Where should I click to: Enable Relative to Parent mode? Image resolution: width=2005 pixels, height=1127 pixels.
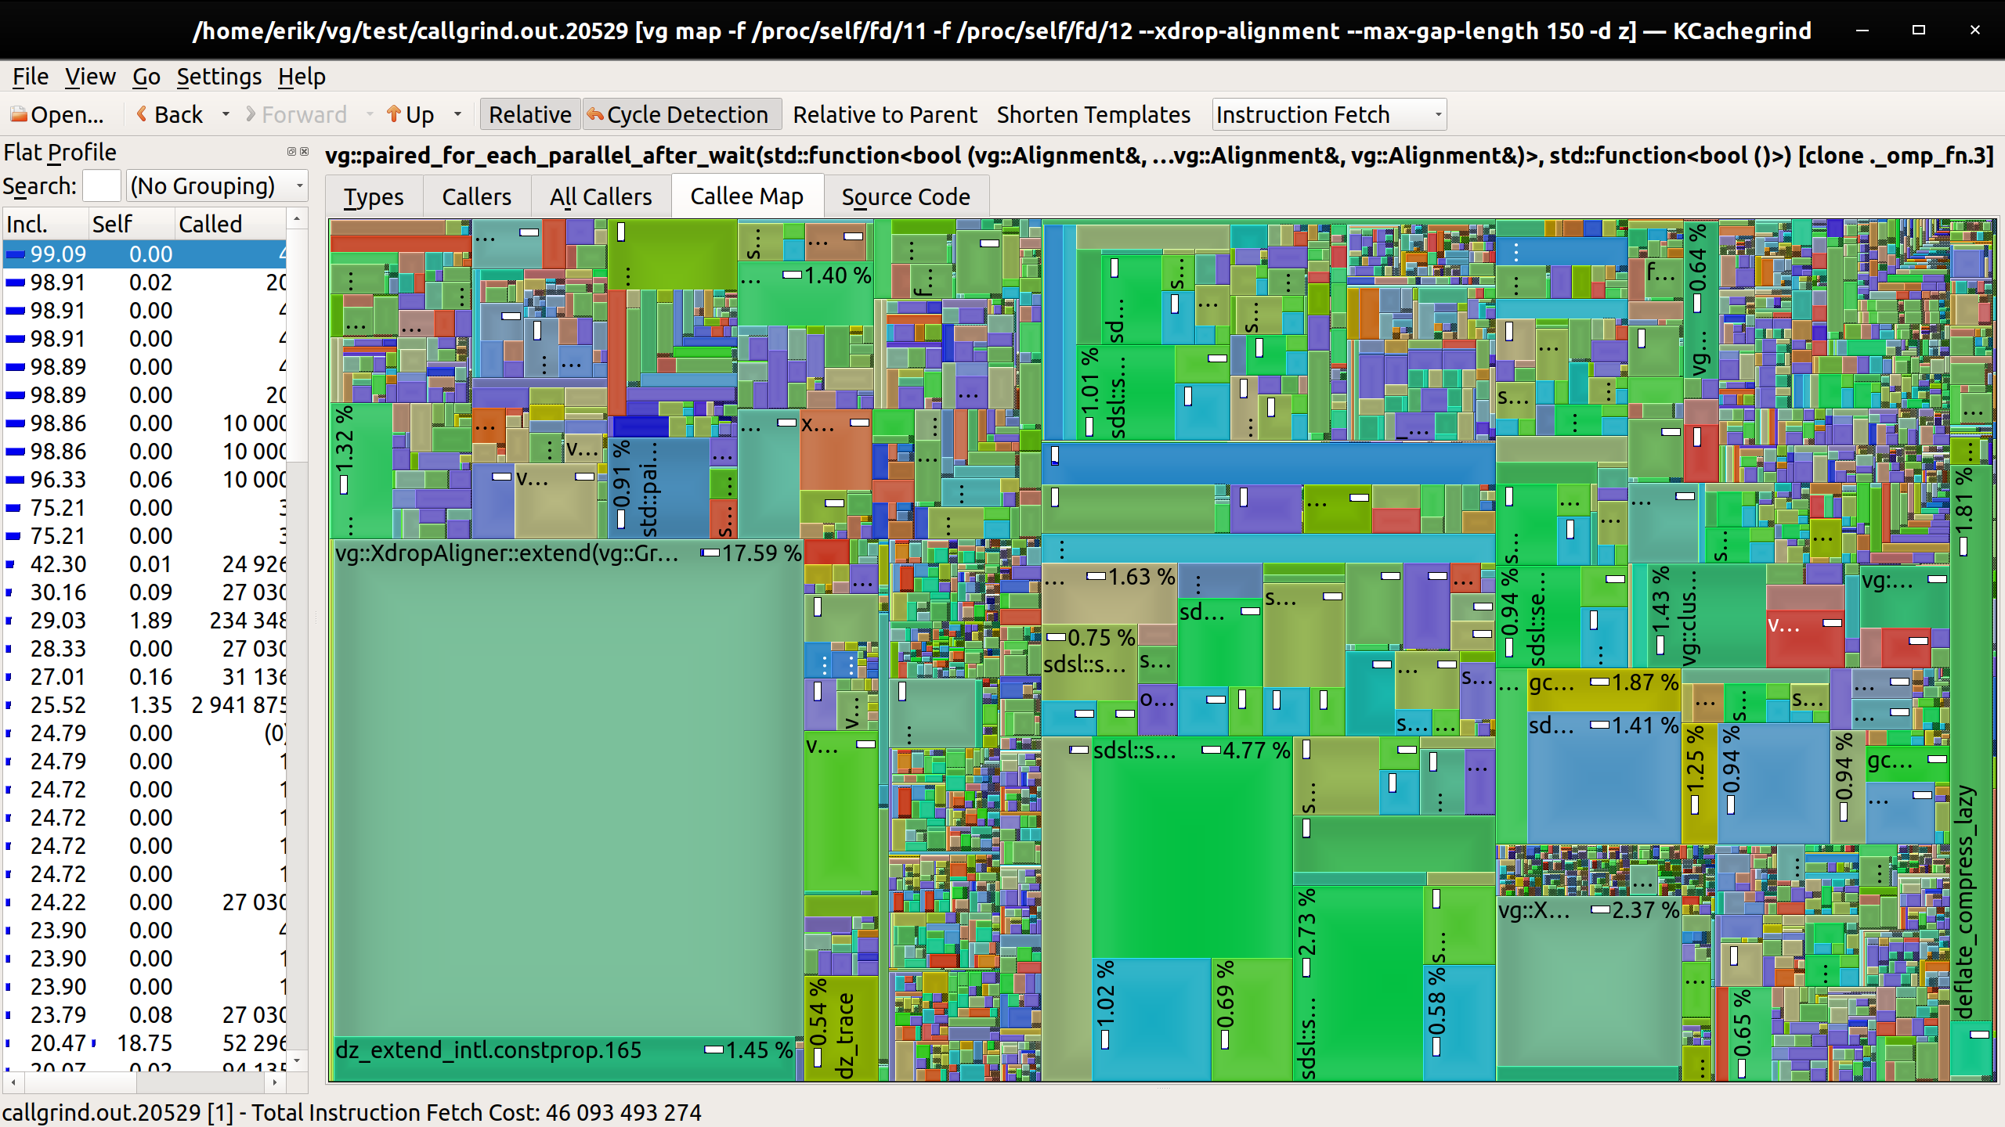pyautogui.click(x=885, y=114)
